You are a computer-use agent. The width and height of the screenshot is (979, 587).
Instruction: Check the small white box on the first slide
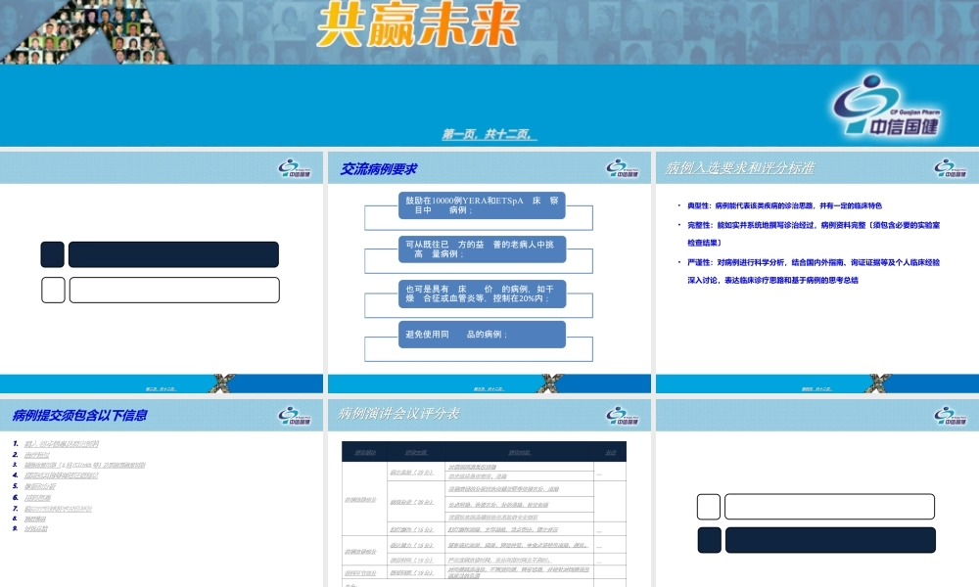tap(53, 290)
